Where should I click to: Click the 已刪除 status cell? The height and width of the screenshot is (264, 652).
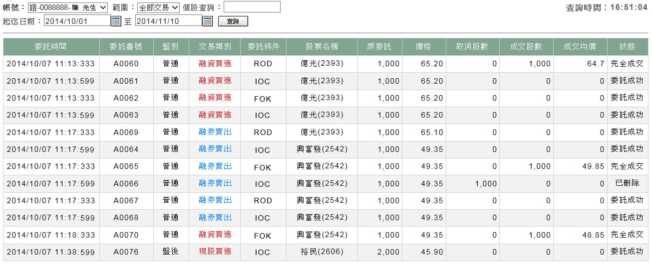[x=627, y=183]
